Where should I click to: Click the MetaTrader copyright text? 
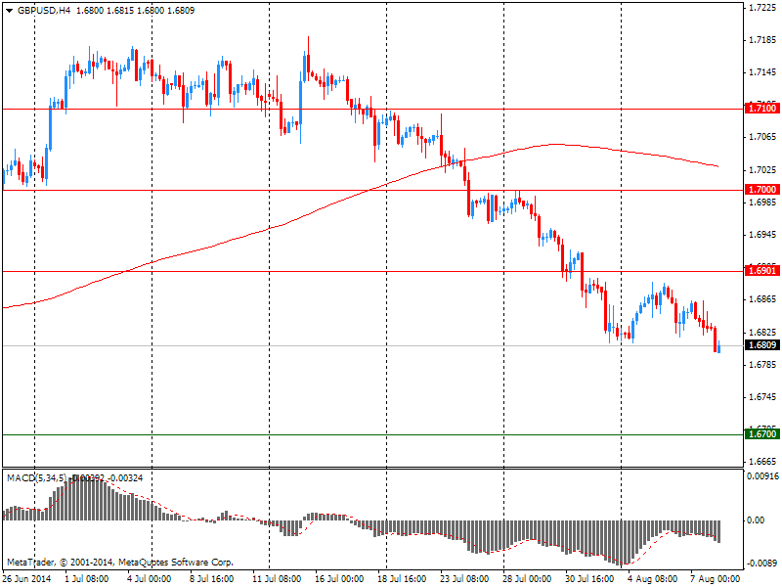click(119, 562)
